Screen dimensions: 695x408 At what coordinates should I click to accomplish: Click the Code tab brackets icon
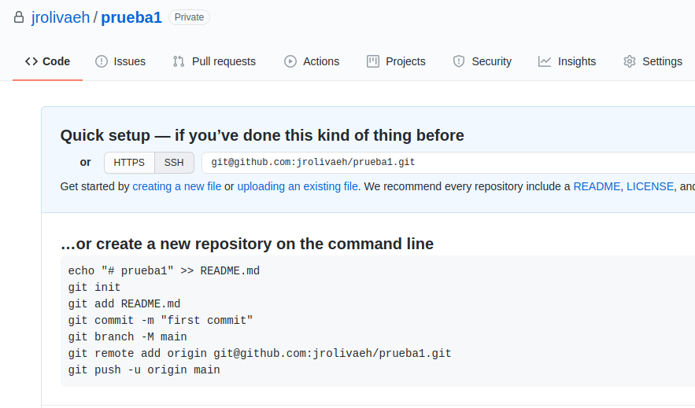[x=31, y=61]
